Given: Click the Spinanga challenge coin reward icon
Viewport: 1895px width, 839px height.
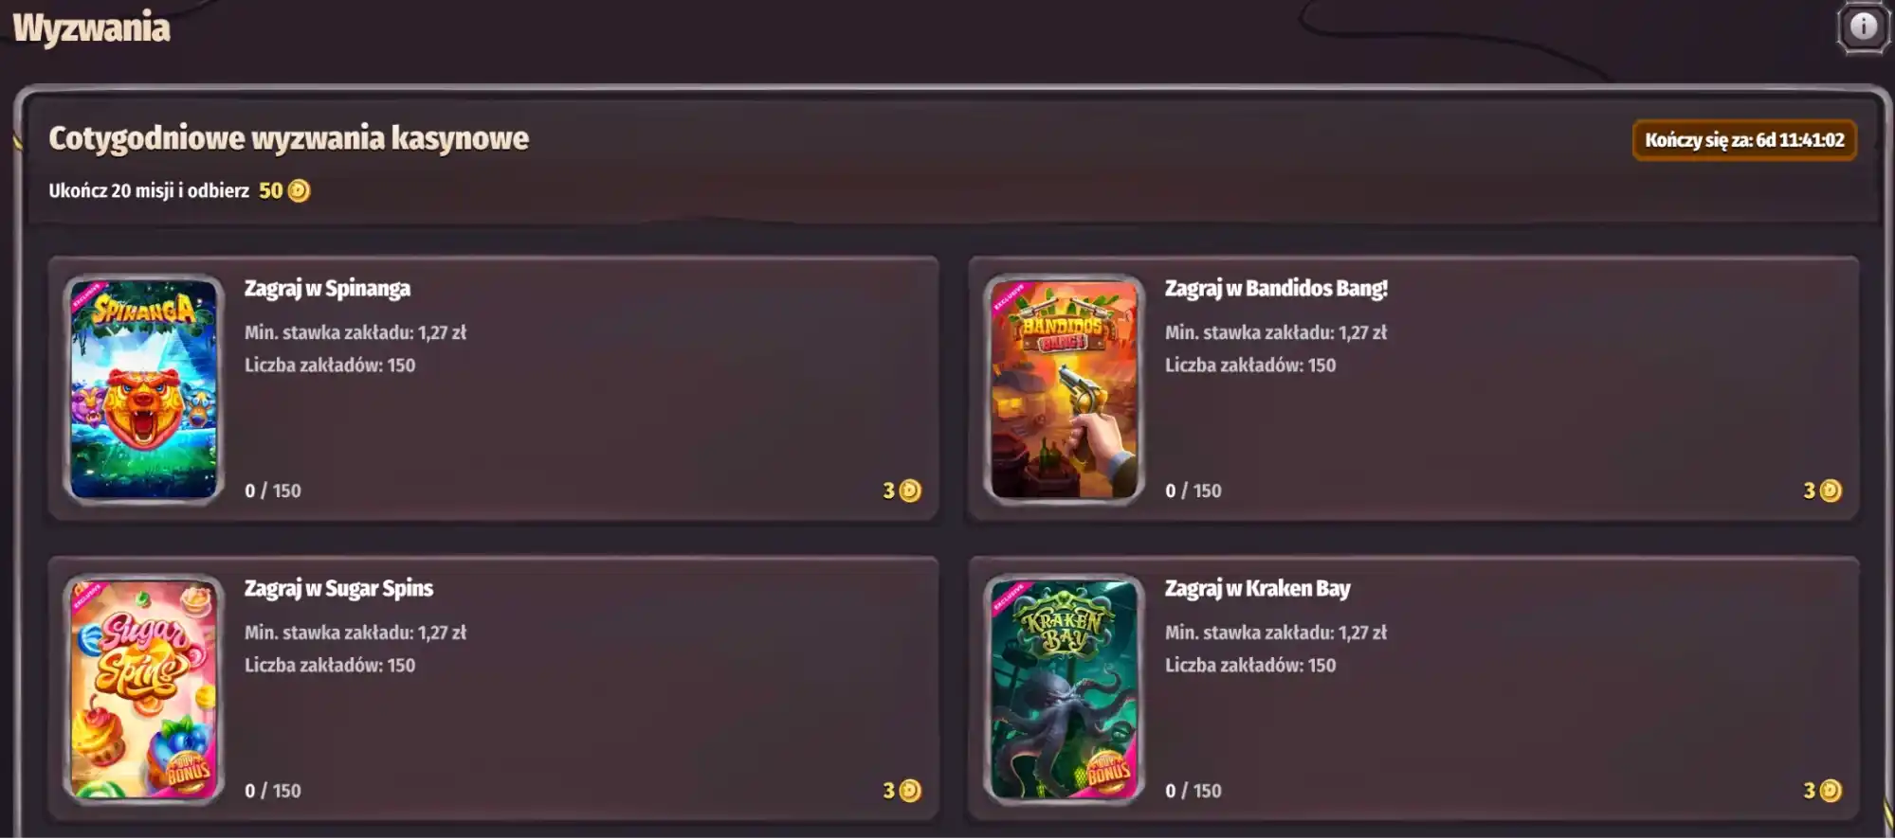Looking at the screenshot, I should (x=910, y=491).
